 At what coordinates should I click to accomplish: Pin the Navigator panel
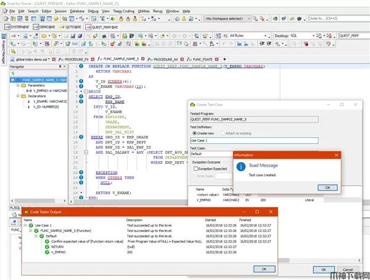60,65
